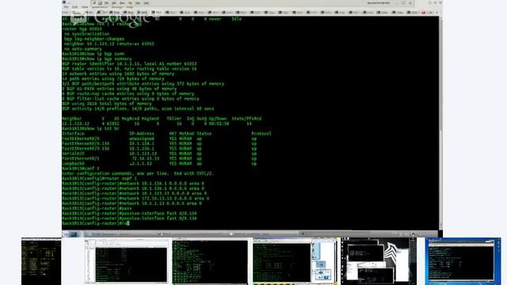This screenshot has width=507, height=285.
Task: Click the 'BGP table version is 16' line
Action: [x=129, y=69]
